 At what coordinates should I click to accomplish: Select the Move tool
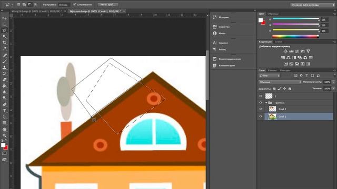tap(4, 18)
